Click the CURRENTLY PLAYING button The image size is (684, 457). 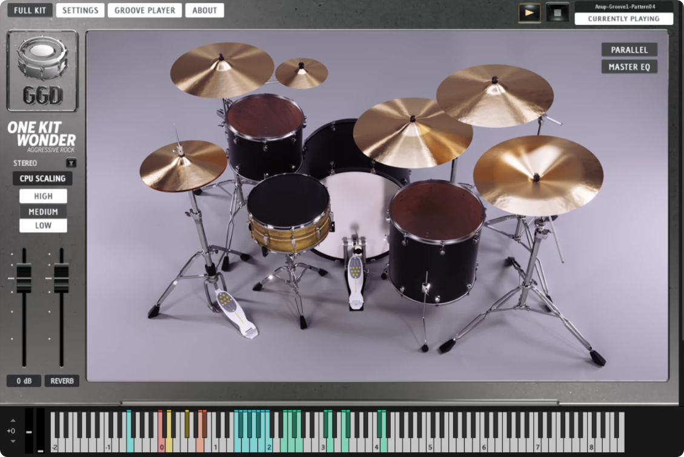[x=624, y=19]
